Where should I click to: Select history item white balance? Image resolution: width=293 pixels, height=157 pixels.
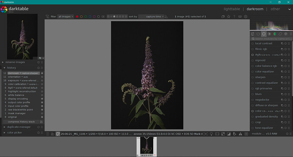point(16,95)
